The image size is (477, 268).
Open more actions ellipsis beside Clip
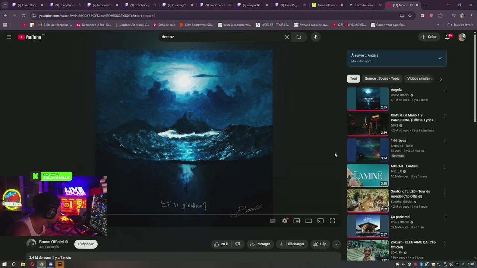337,244
